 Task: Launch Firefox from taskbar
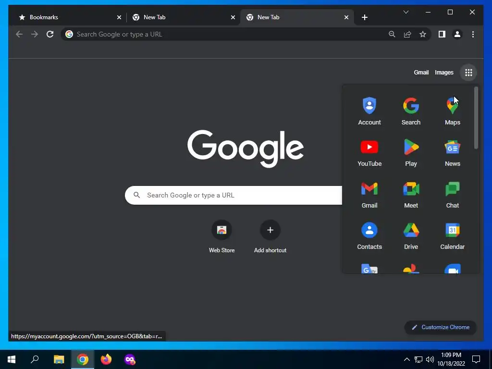click(x=106, y=359)
